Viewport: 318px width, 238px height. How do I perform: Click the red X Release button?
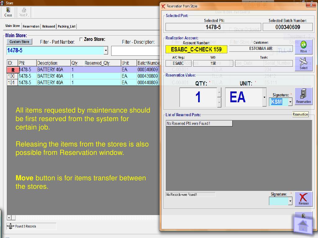(x=303, y=199)
